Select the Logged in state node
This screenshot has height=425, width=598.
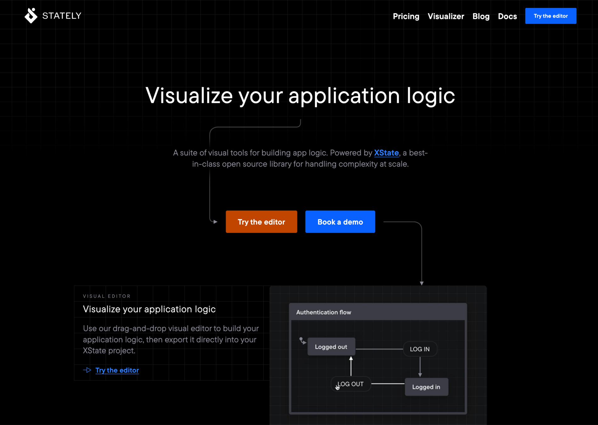tap(426, 387)
